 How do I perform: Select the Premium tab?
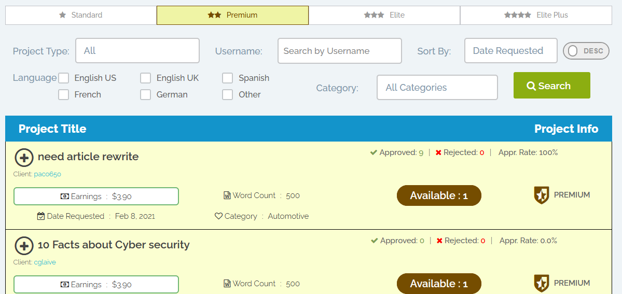(x=232, y=15)
